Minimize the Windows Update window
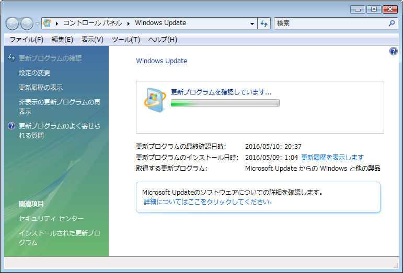The width and height of the screenshot is (403, 273). pos(358,9)
